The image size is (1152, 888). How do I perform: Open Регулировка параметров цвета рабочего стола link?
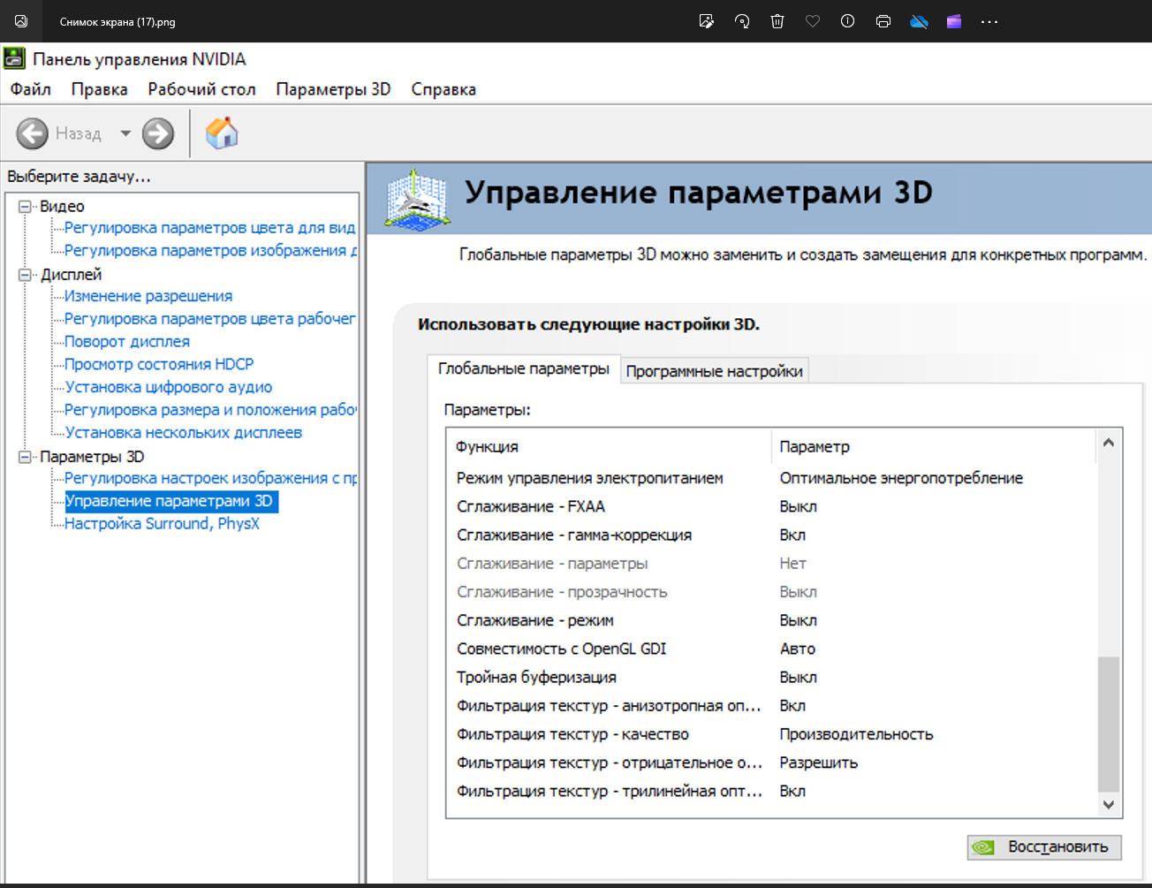209,319
